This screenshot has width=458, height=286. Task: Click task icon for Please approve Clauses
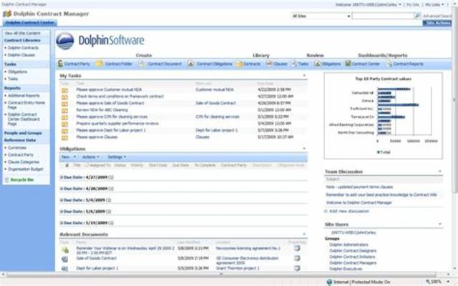(64, 138)
